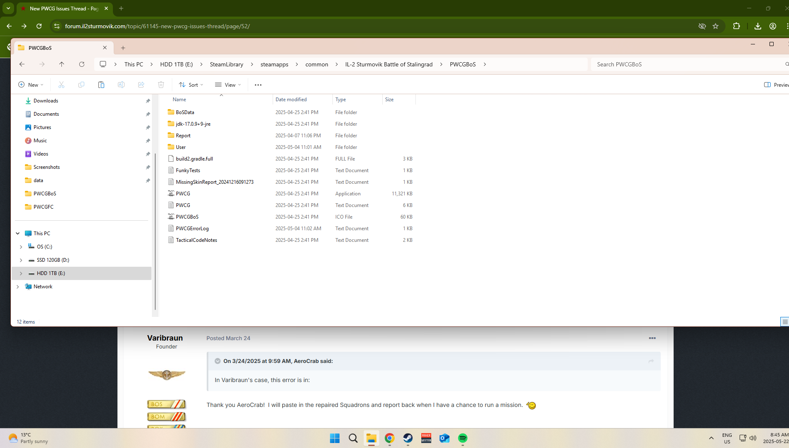
Task: Click the Cut scissors icon
Action: [x=61, y=85]
